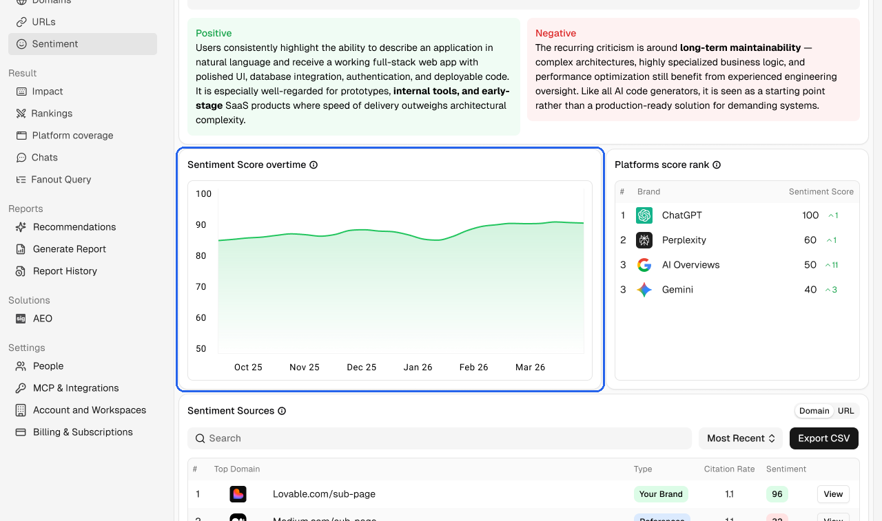Click the sentiment value 96 badge
Screen dimensions: 882x521
(x=777, y=494)
